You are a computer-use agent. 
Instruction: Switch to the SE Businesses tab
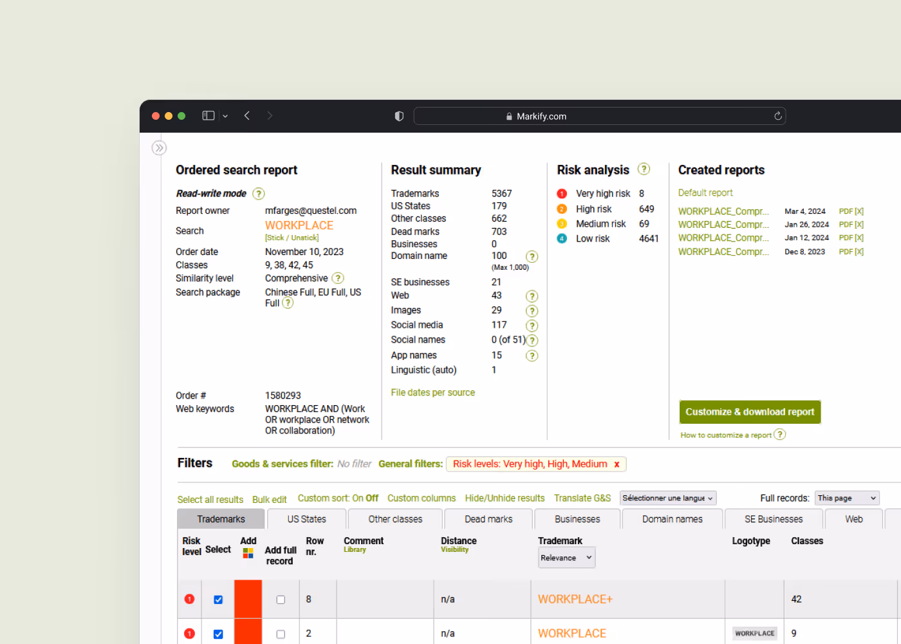point(774,519)
